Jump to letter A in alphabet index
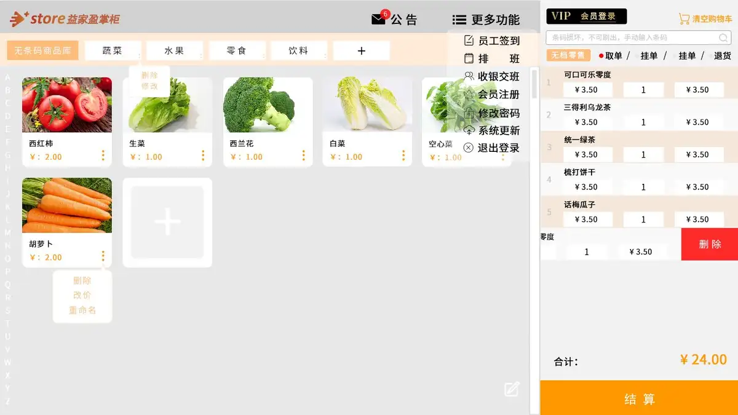738x415 pixels. pyautogui.click(x=7, y=77)
